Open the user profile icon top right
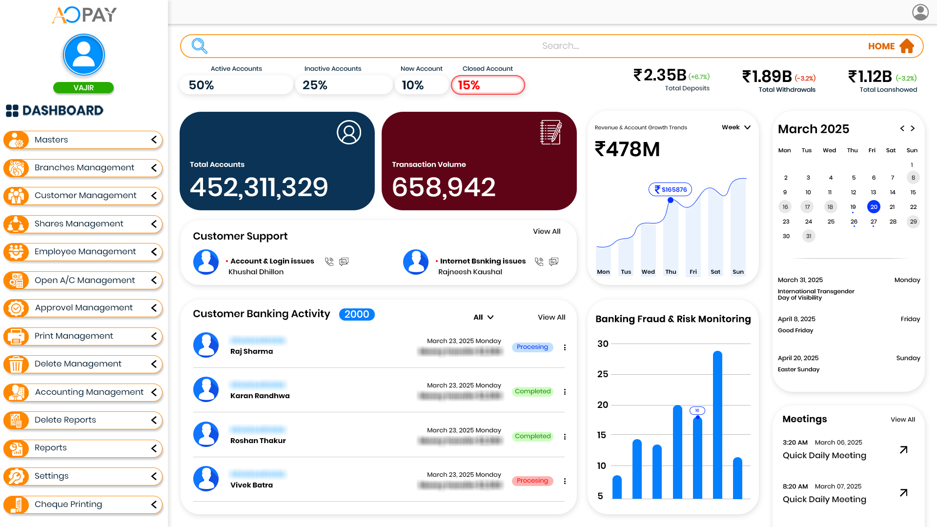Screen dimensions: 937x527 (920, 12)
